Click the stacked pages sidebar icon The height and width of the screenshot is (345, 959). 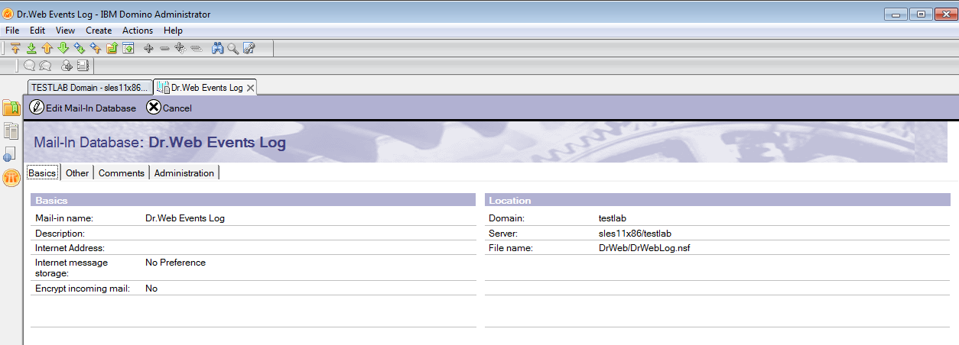coord(11,131)
